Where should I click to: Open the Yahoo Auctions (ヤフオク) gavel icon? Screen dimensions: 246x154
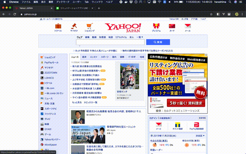74,26
